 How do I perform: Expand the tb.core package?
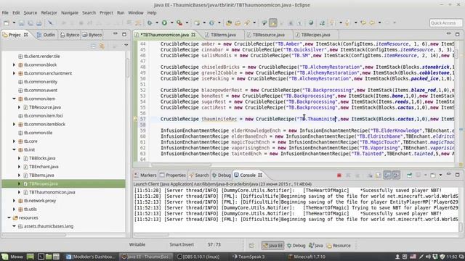(x=14, y=141)
